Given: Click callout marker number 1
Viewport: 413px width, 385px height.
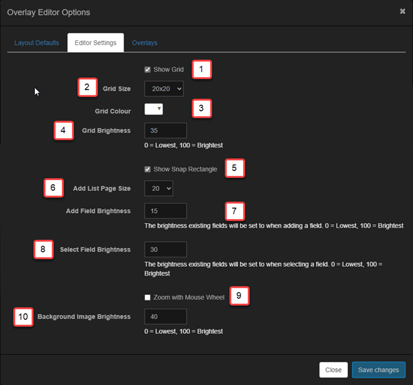Looking at the screenshot, I should point(201,69).
